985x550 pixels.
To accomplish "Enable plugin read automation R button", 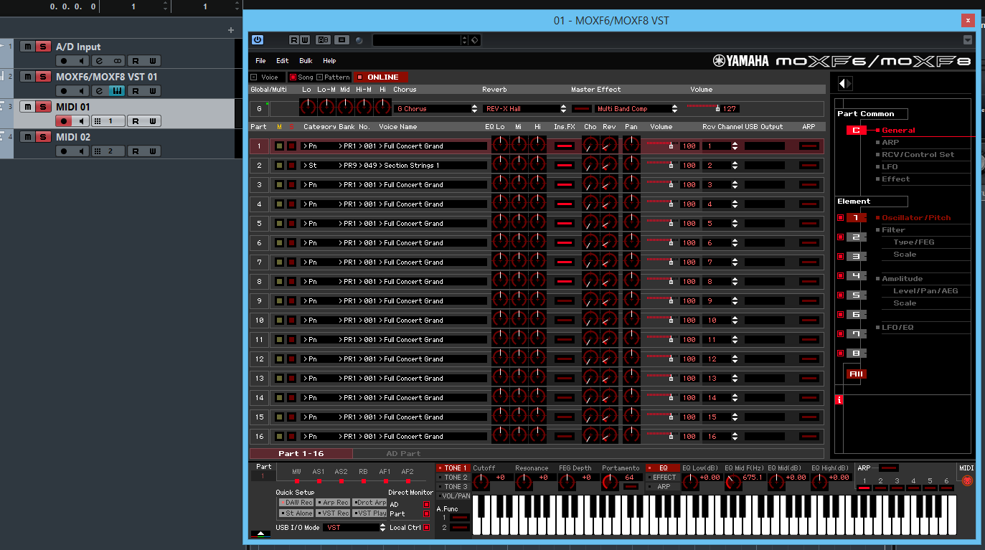I will tap(295, 40).
